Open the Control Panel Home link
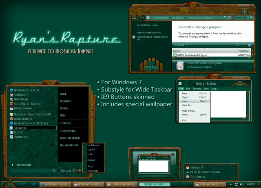Screen dimensions: 261x188 [x=147, y=25]
